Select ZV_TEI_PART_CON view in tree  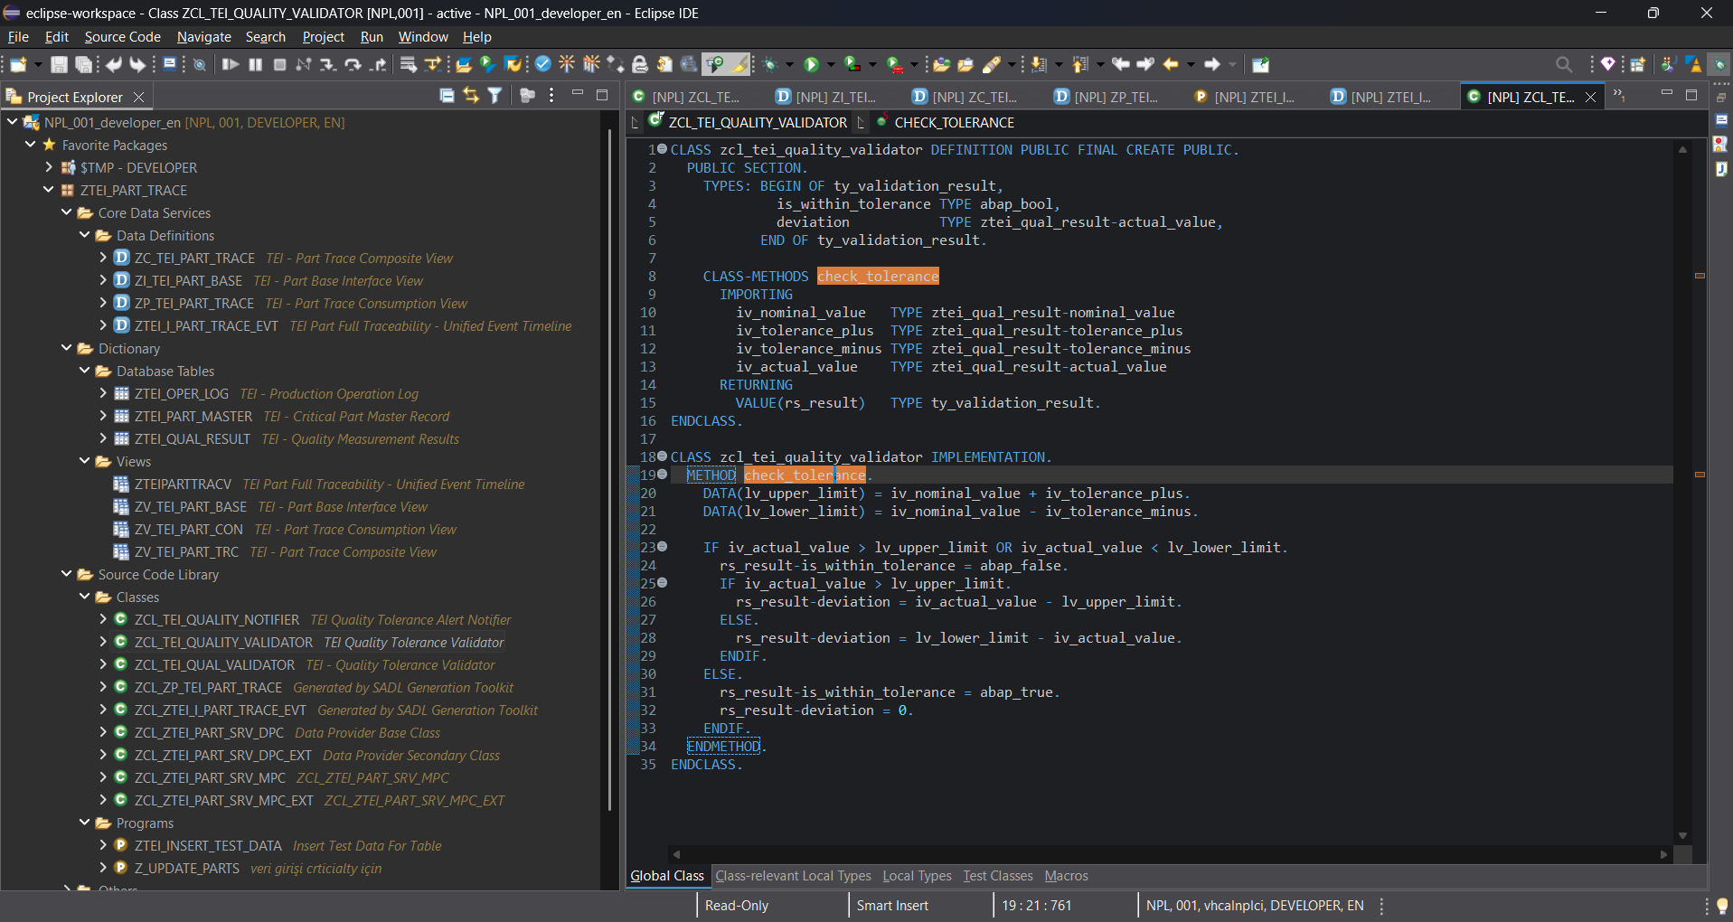(188, 529)
